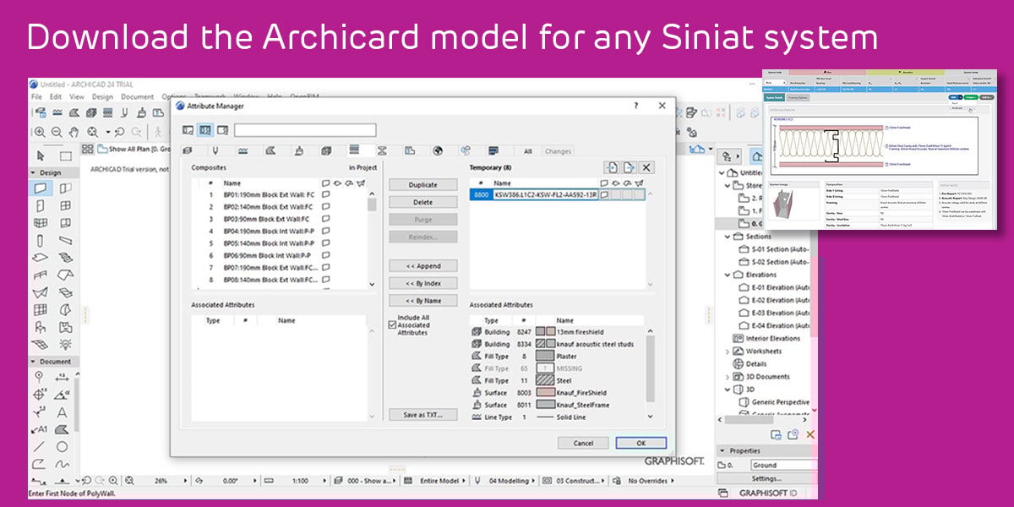Viewport: 1014px width, 507px height.
Task: Click the Zoom In magnifier icon
Action: coord(41,132)
